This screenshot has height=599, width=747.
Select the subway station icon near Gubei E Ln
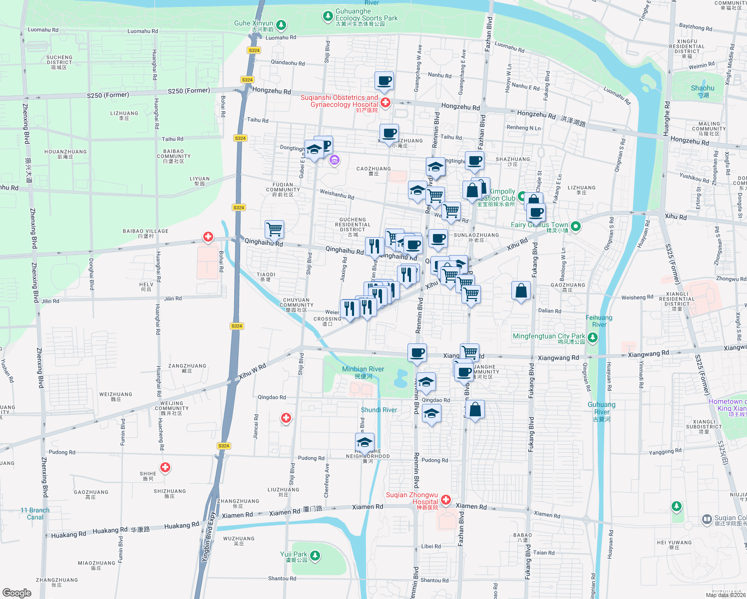[x=334, y=161]
